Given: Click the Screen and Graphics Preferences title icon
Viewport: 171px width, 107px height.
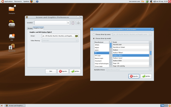Looking at the screenshot, I should [x=27, y=17].
